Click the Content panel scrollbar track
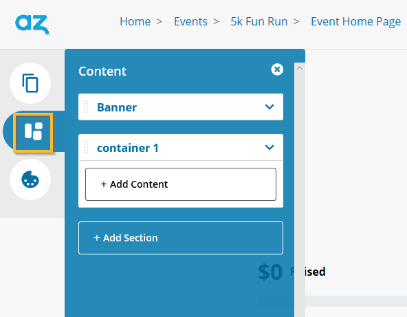Viewport: 407px width, 317px height. pos(300,195)
